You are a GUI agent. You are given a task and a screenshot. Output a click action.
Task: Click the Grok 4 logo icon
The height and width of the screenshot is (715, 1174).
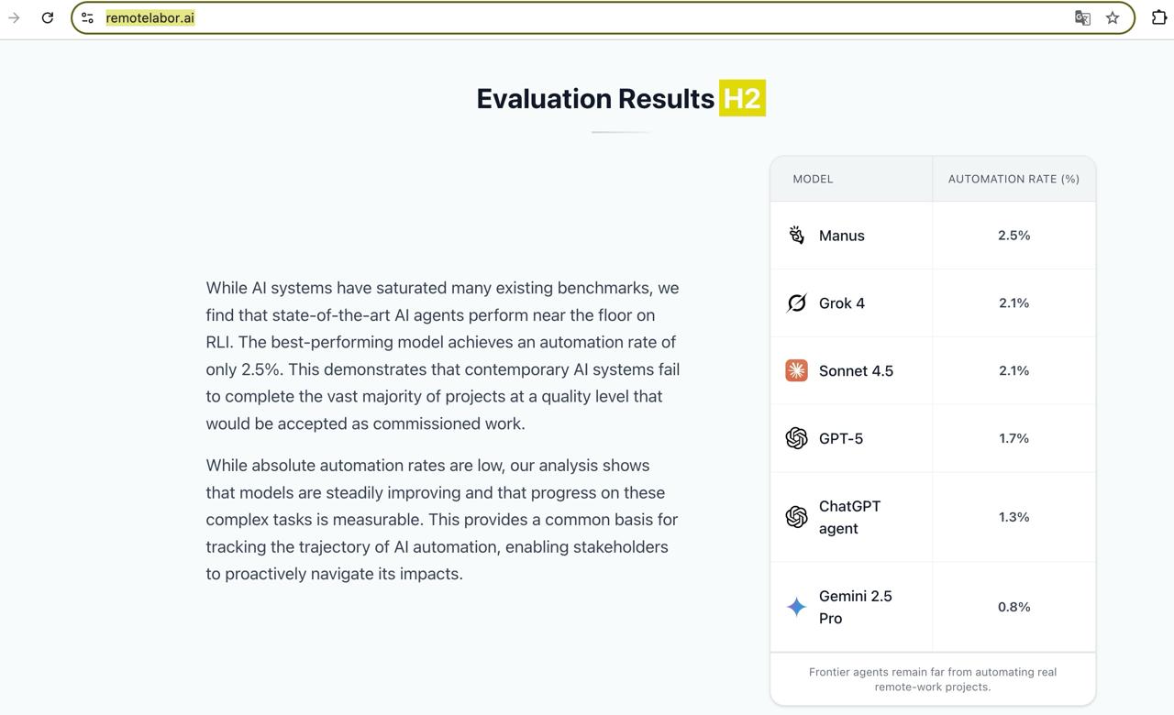pyautogui.click(x=796, y=303)
